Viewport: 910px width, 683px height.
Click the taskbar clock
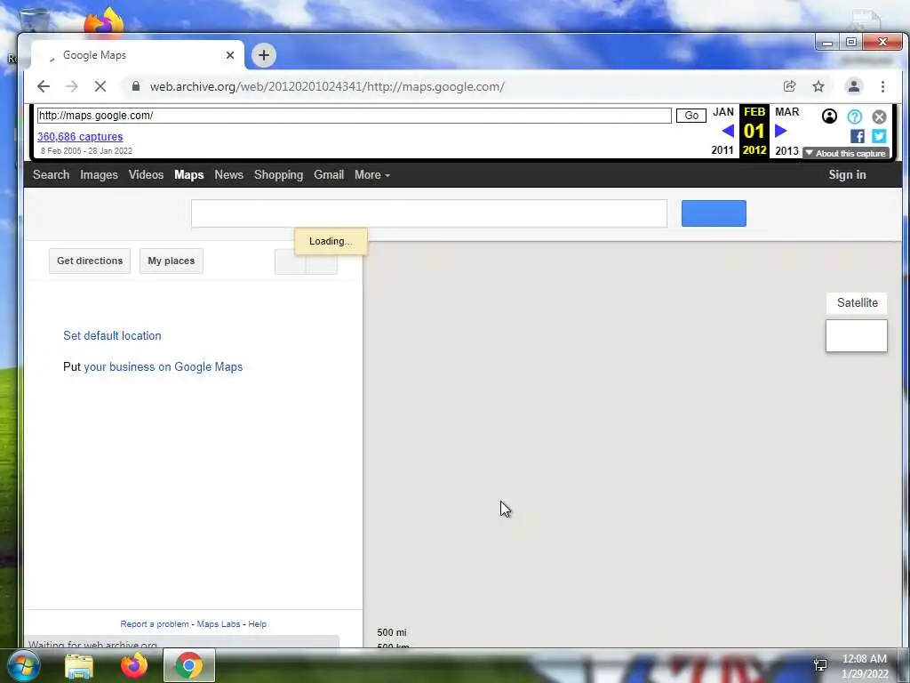tap(865, 666)
